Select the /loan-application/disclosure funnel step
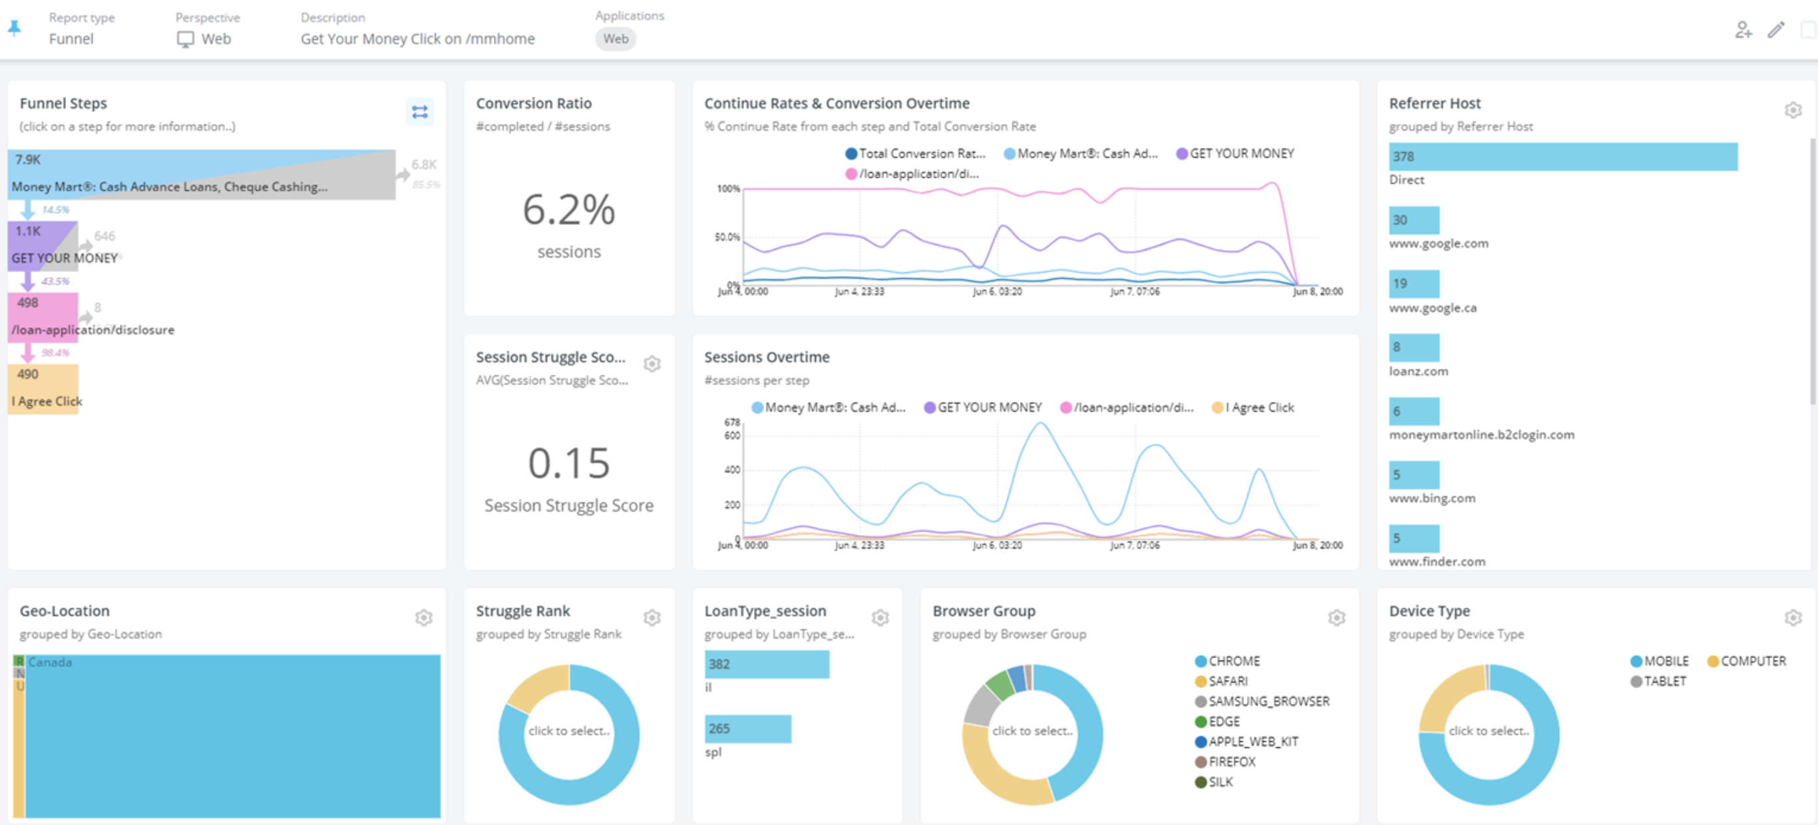This screenshot has width=1818, height=825. pos(43,317)
